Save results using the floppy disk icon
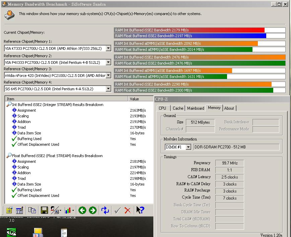Viewport: 291px width, 237px height. tap(44, 210)
